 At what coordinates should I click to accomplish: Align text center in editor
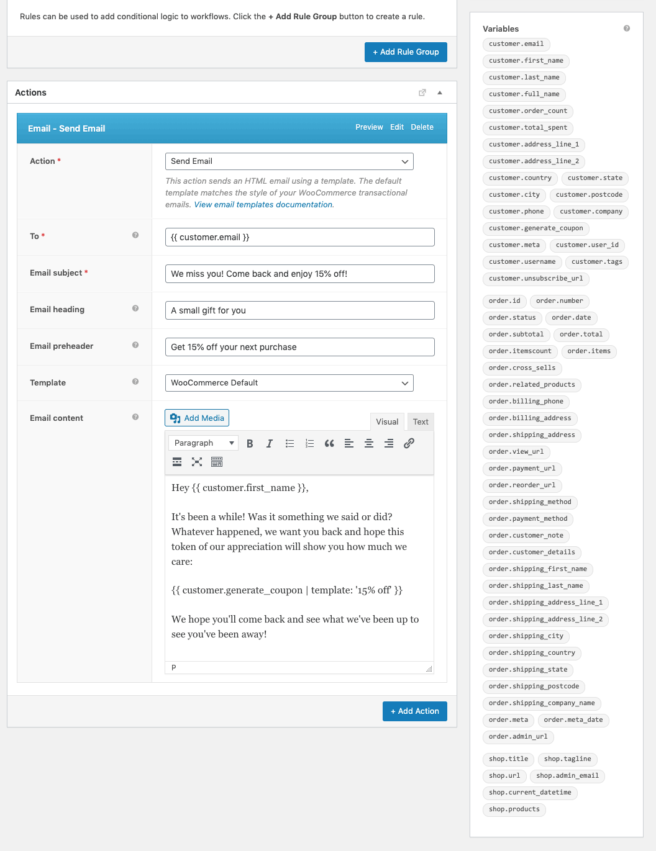369,443
